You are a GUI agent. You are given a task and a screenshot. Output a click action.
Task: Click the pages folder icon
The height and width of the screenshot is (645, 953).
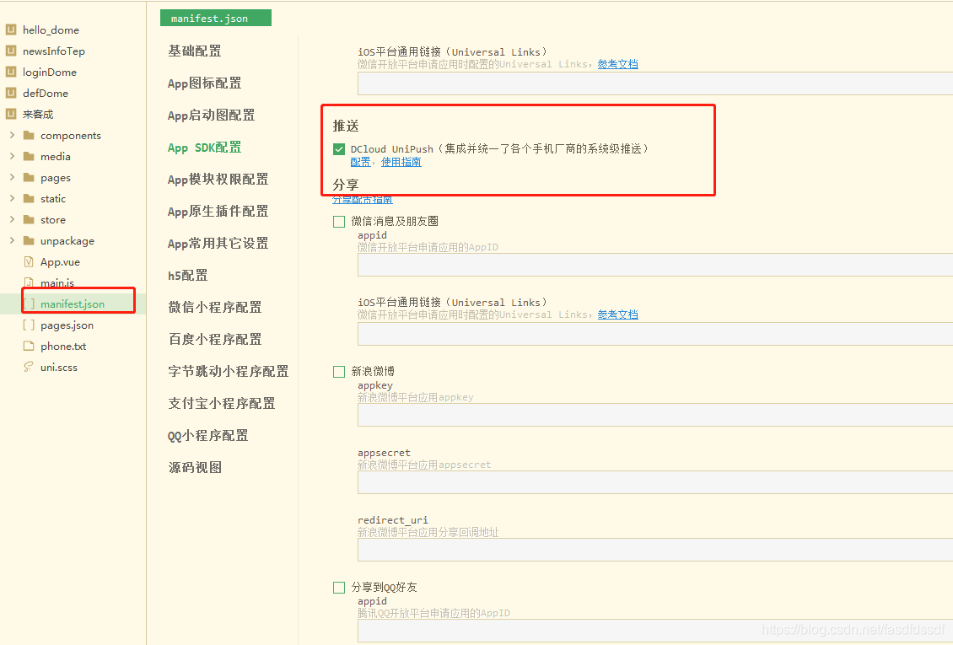[x=29, y=177]
